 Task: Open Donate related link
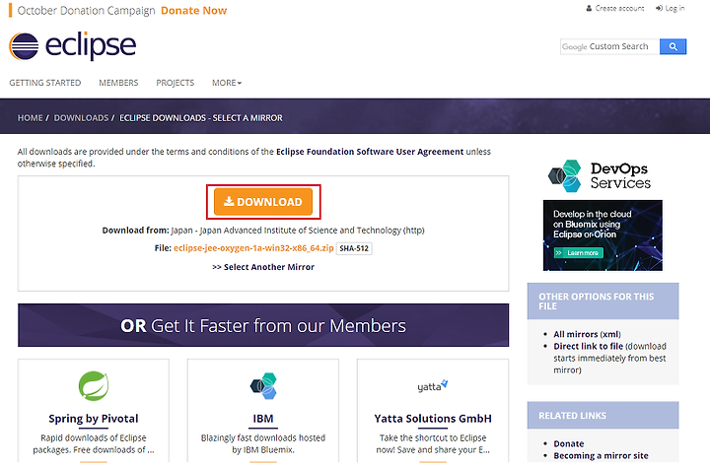tap(569, 444)
